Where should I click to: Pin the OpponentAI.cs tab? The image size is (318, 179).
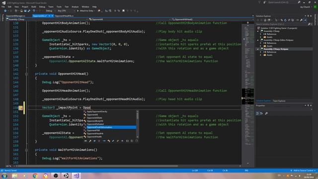(49, 16)
